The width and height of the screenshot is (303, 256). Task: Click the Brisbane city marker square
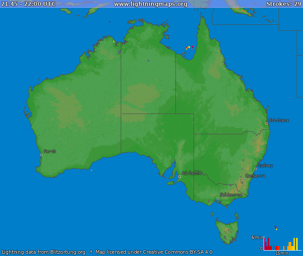coord(266,123)
